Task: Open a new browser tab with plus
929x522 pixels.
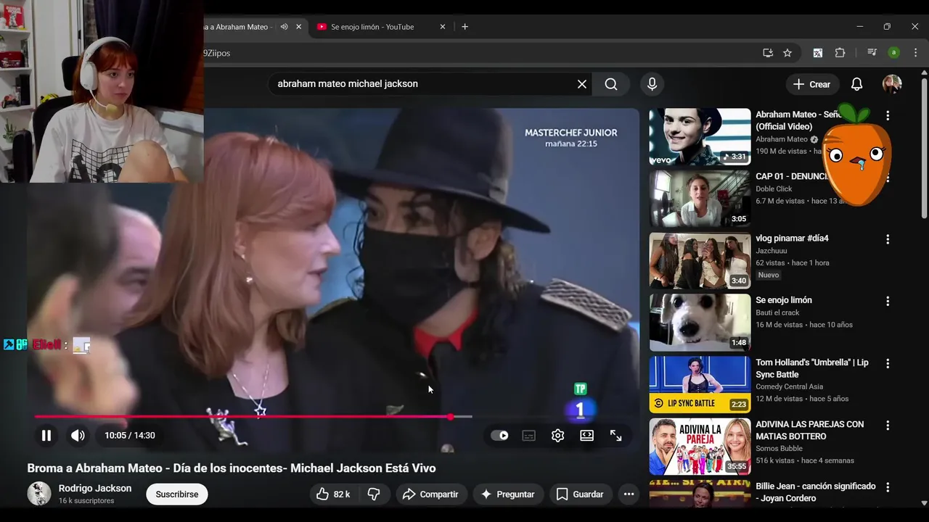Action: point(465,27)
